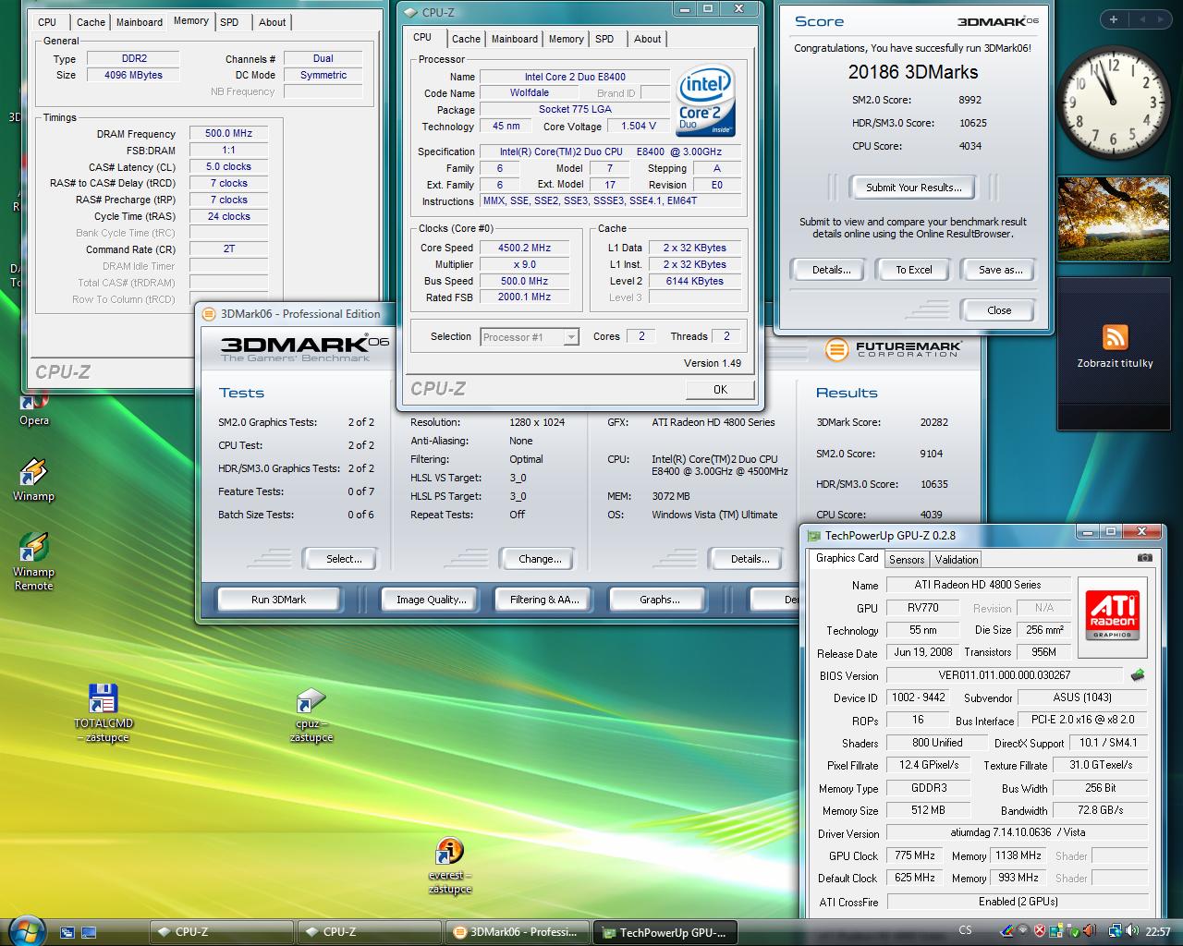The width and height of the screenshot is (1183, 946).
Task: Click the network icon in system tray
Action: click(x=1116, y=931)
